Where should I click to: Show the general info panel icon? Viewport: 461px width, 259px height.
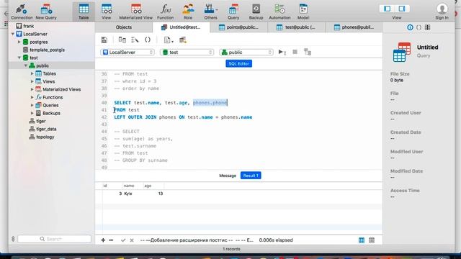(410, 27)
